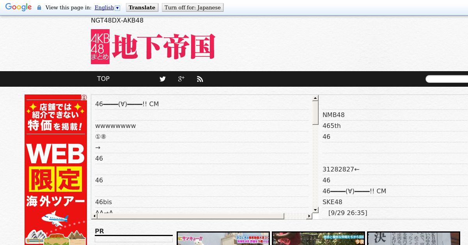
Task: Open the English language dropdown
Action: (107, 7)
